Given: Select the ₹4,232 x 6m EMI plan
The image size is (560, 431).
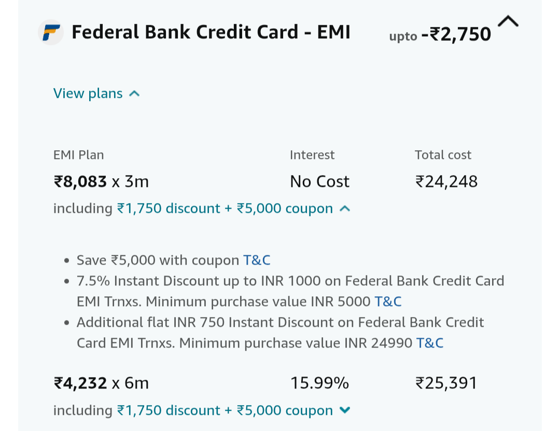Looking at the screenshot, I should pos(101,383).
